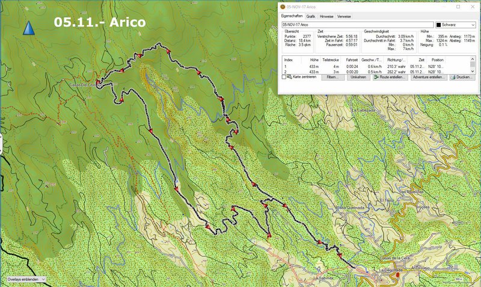The width and height of the screenshot is (481, 287).
Task: Click the track name input field
Action: coord(356,25)
